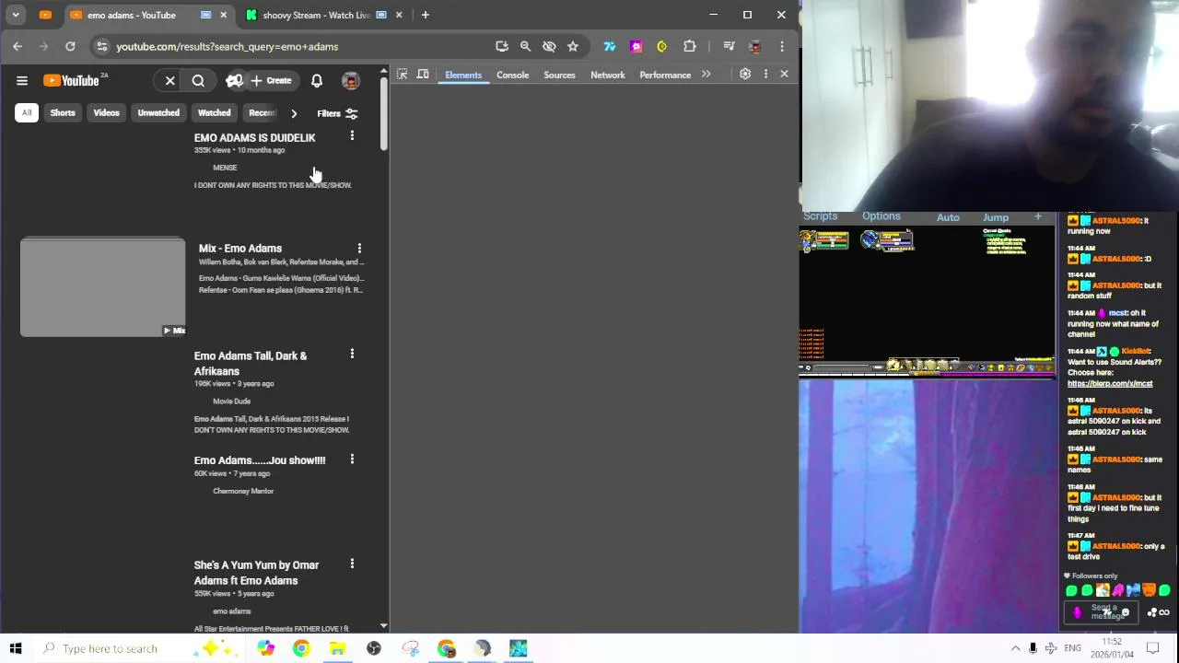Open the Mix - Emo Adams thumbnail

coord(103,287)
